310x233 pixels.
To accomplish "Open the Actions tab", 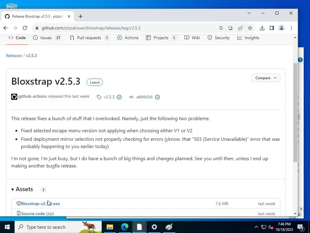I will [128, 38].
